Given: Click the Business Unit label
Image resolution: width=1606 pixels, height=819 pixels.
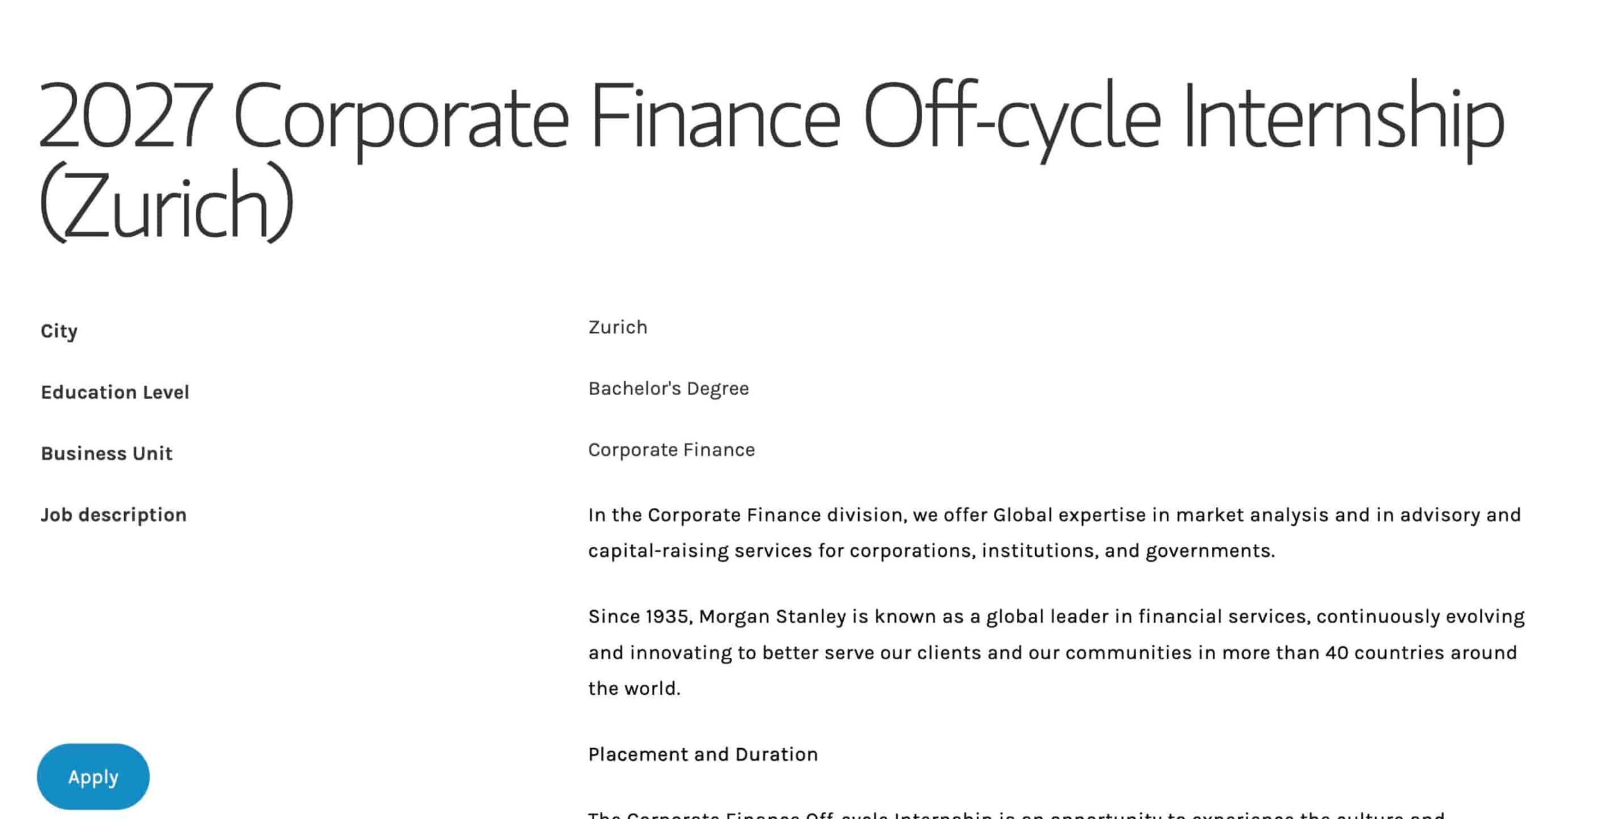Looking at the screenshot, I should click(x=106, y=453).
